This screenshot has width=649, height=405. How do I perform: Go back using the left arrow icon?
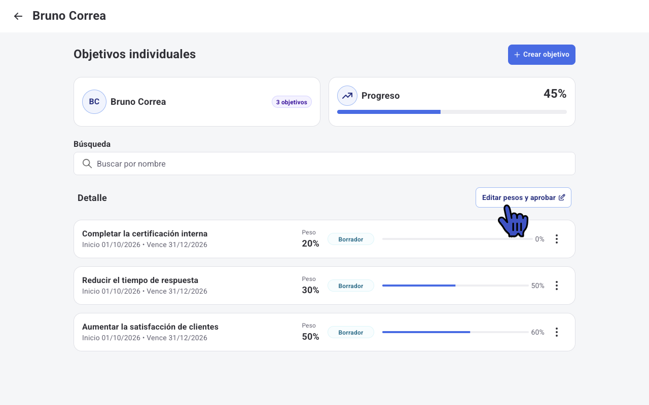[18, 16]
